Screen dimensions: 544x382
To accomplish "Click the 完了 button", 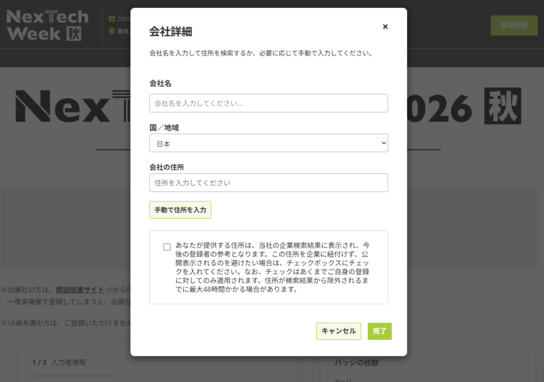I will [379, 331].
